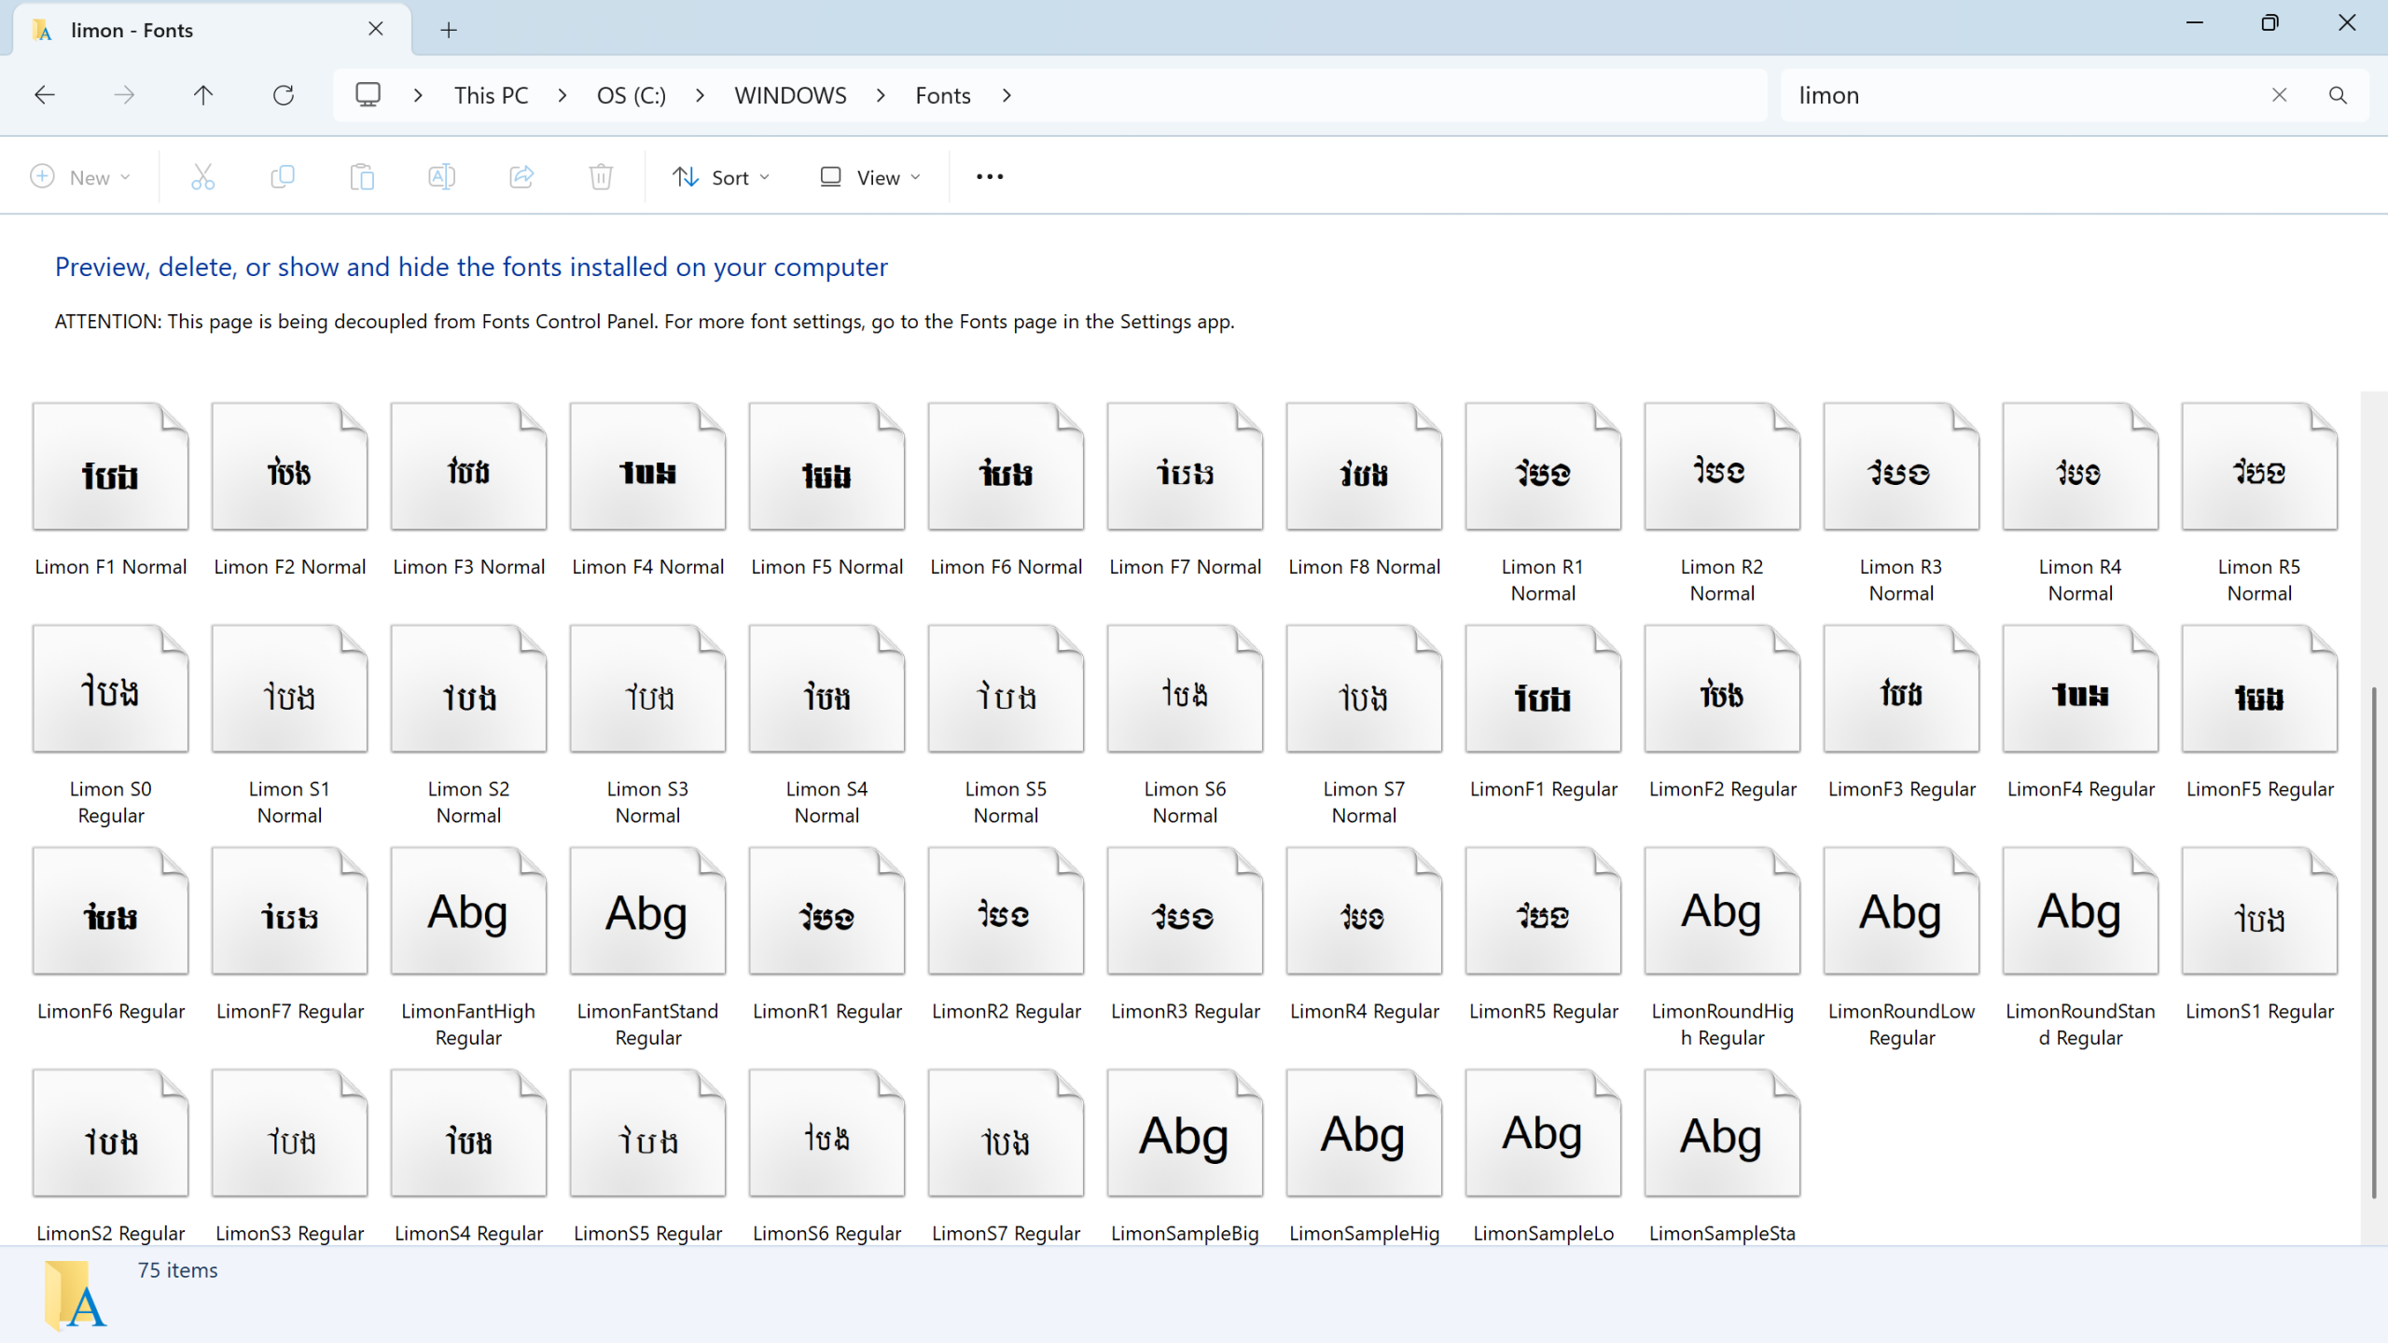Click the vertical scrollbar thumb
The width and height of the screenshot is (2388, 1343).
(x=2374, y=942)
